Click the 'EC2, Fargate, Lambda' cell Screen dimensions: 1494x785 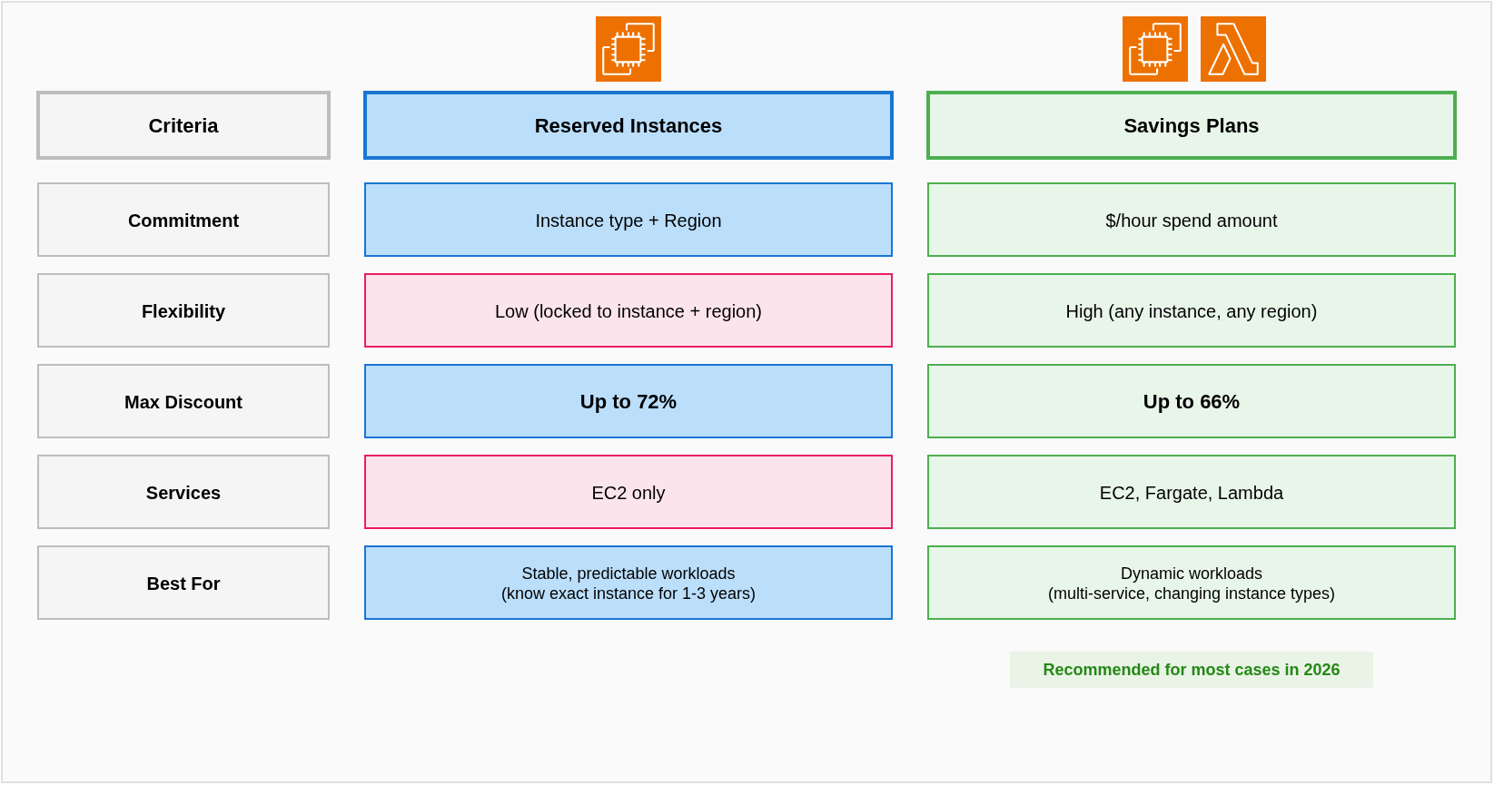pyautogui.click(x=1191, y=492)
